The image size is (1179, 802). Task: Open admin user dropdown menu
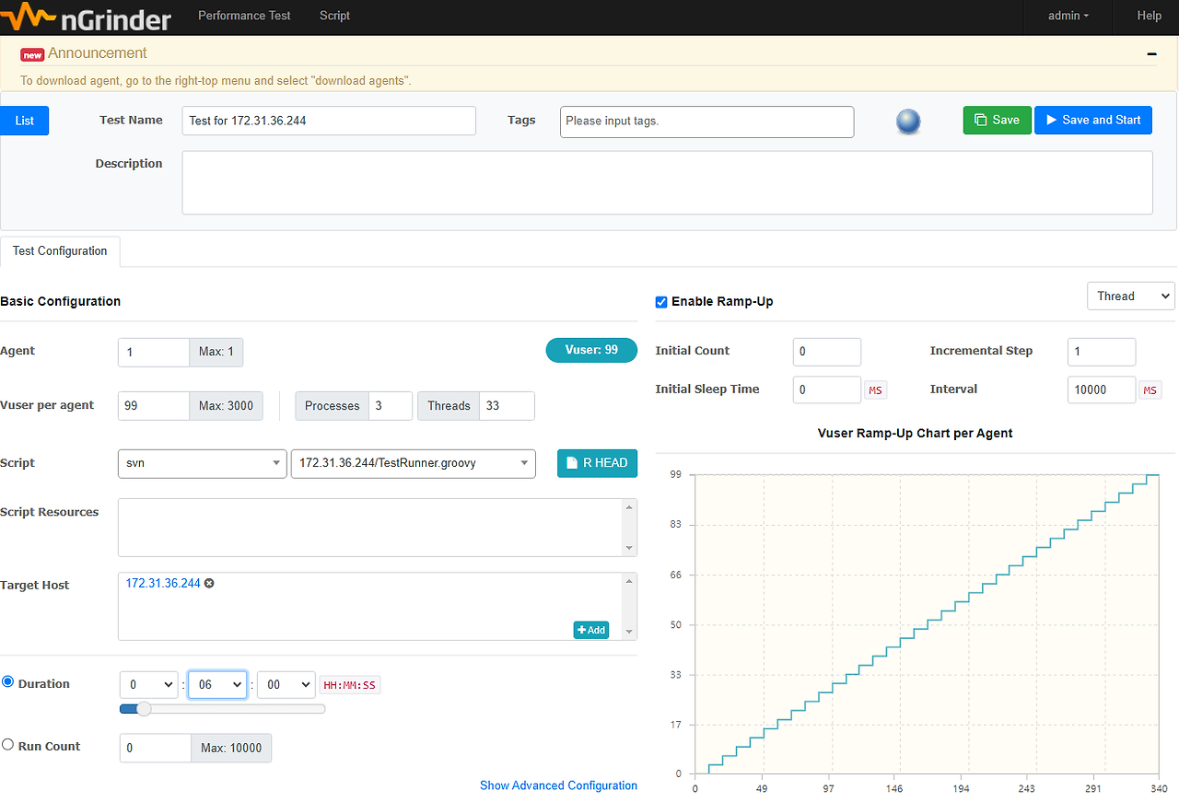(1068, 16)
